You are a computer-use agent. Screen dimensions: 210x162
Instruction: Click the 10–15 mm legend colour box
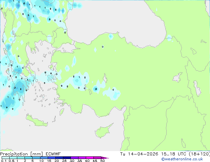click(x=44, y=158)
